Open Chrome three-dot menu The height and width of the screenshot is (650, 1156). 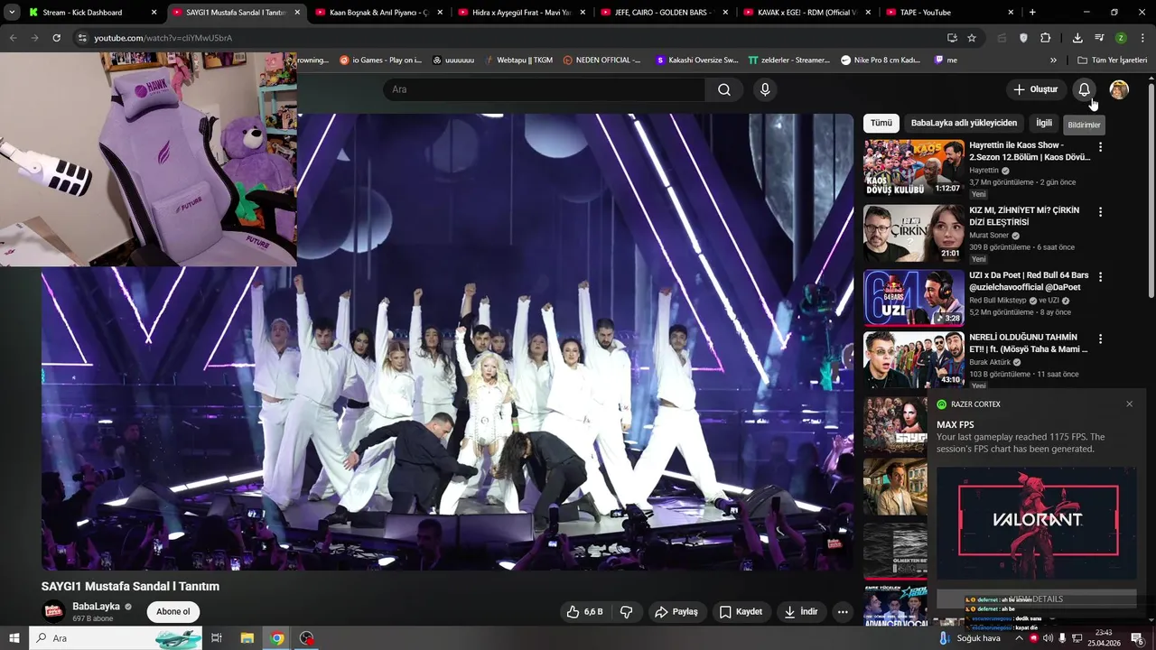(1142, 38)
